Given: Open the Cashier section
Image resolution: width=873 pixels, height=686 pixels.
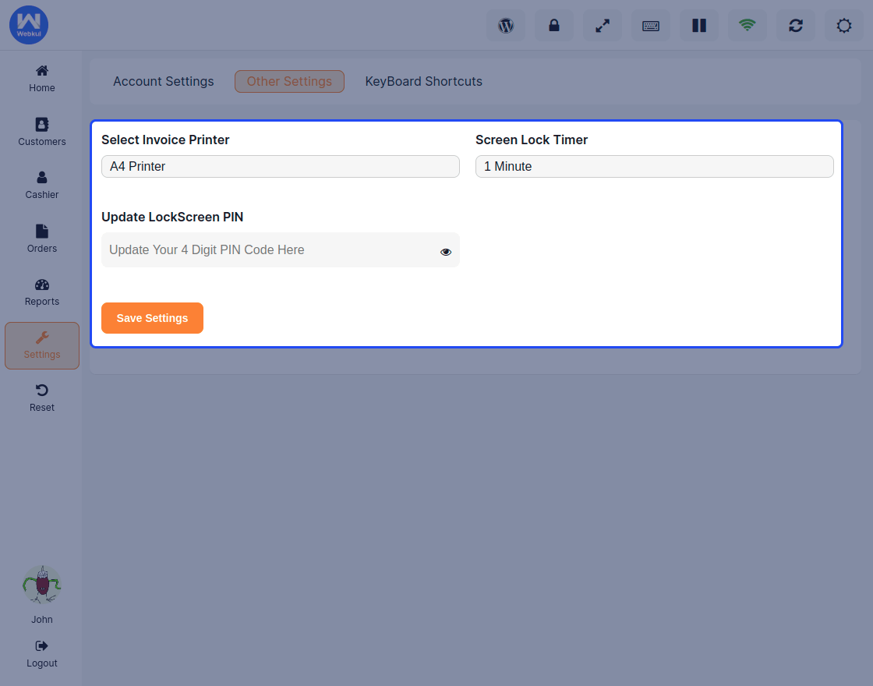Looking at the screenshot, I should 42,186.
